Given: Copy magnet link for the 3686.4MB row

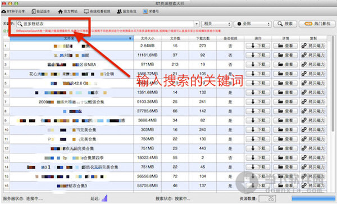Looking at the screenshot, I should coord(313,120).
